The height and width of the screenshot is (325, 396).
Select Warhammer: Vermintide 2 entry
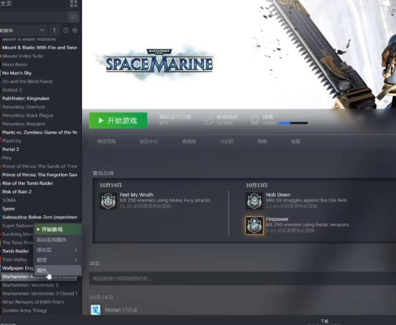click(x=31, y=285)
